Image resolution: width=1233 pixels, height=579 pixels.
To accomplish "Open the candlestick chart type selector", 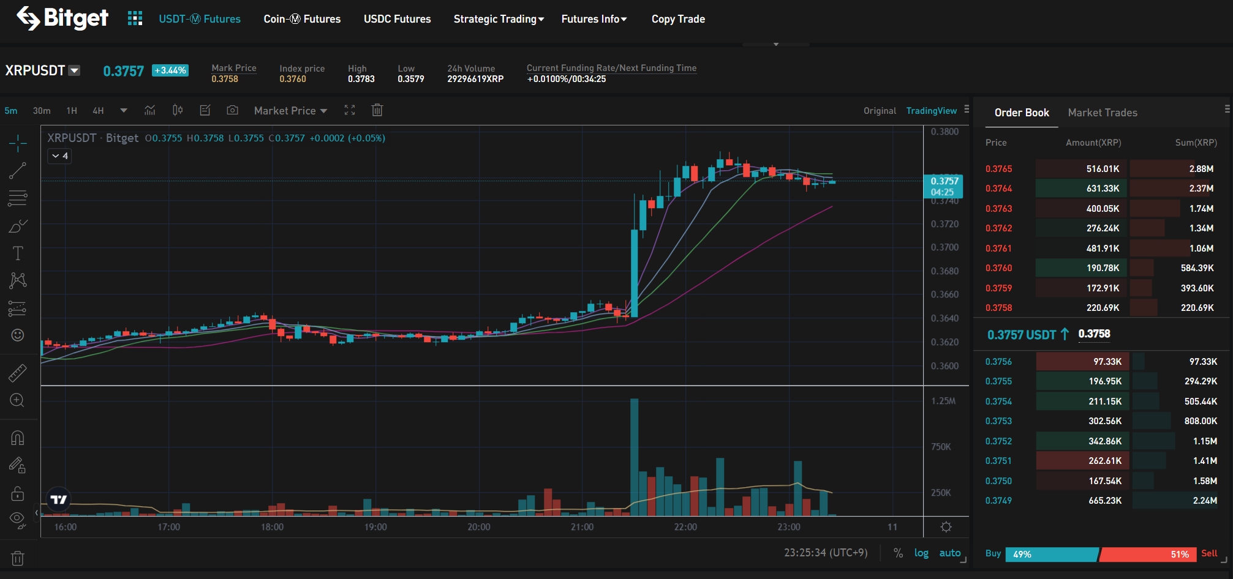I will point(178,110).
